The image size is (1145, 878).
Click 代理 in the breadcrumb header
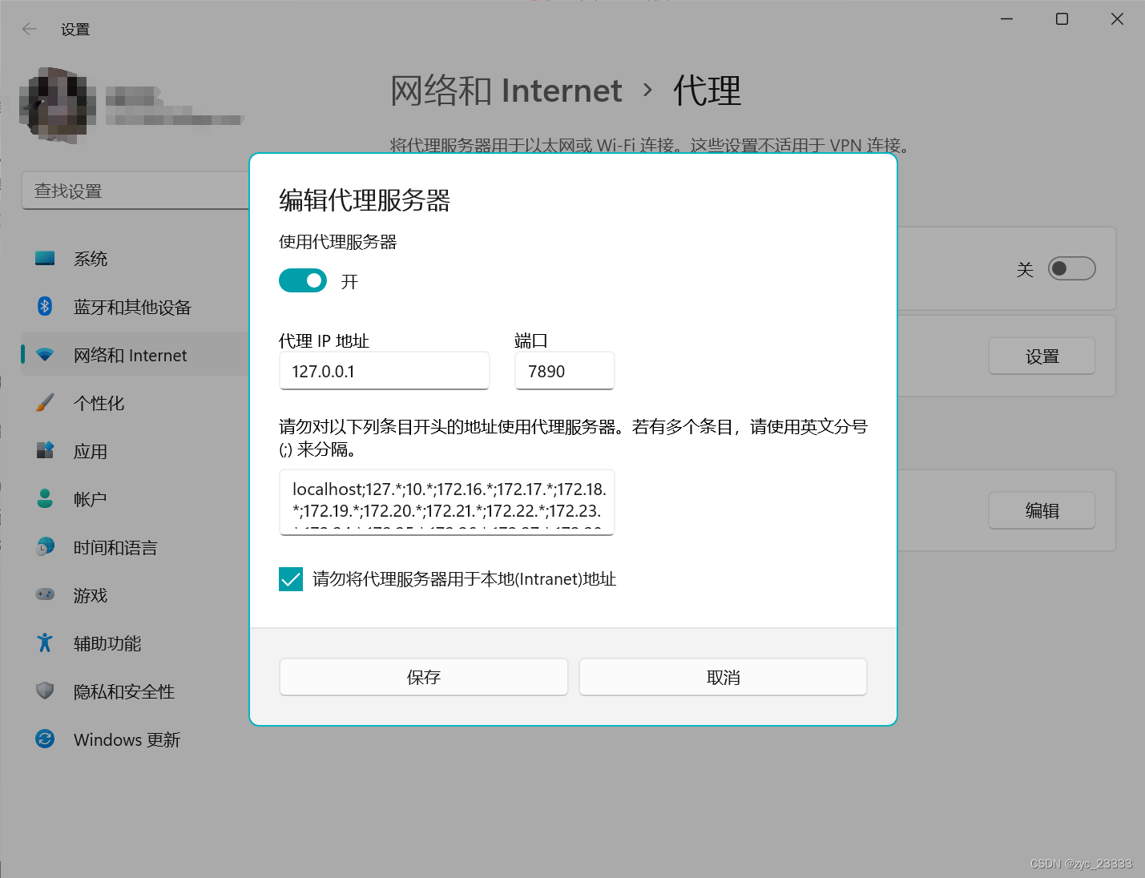click(x=706, y=91)
